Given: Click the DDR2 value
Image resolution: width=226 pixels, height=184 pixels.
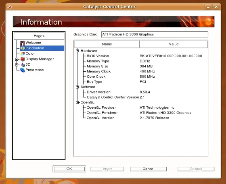Looking at the screenshot, I should point(145,61).
